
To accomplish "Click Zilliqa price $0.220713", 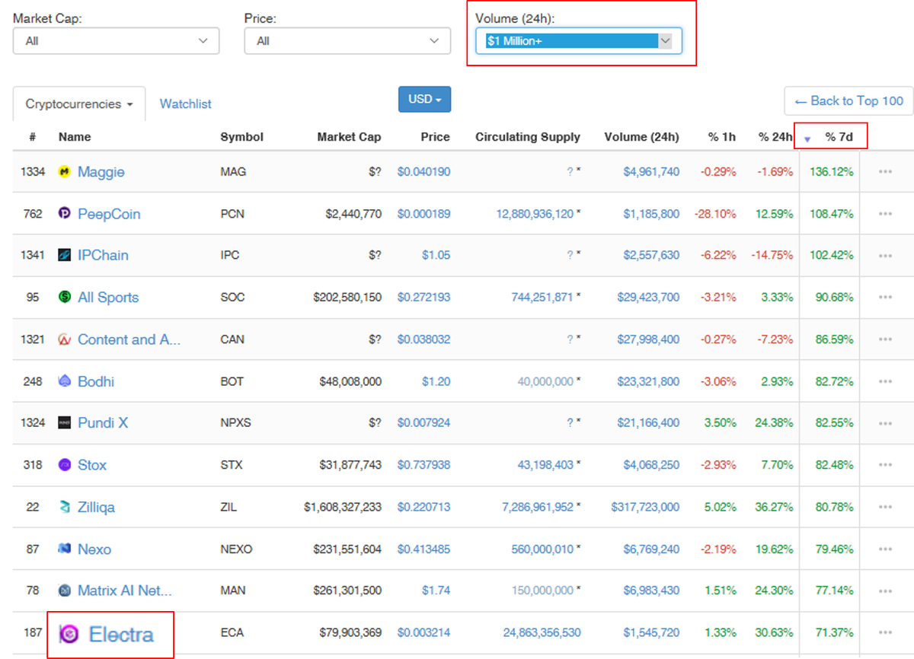I will 423,507.
